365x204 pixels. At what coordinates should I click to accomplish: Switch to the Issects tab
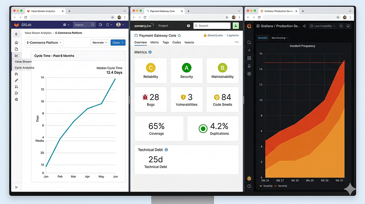(189, 42)
